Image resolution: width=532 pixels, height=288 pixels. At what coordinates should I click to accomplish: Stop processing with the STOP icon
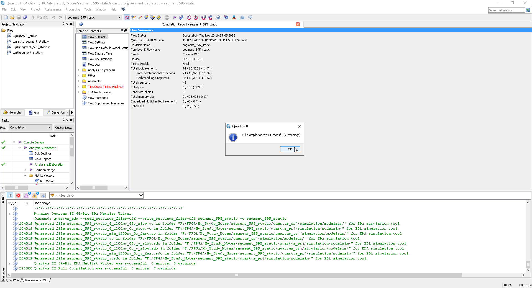pyautogui.click(x=167, y=17)
